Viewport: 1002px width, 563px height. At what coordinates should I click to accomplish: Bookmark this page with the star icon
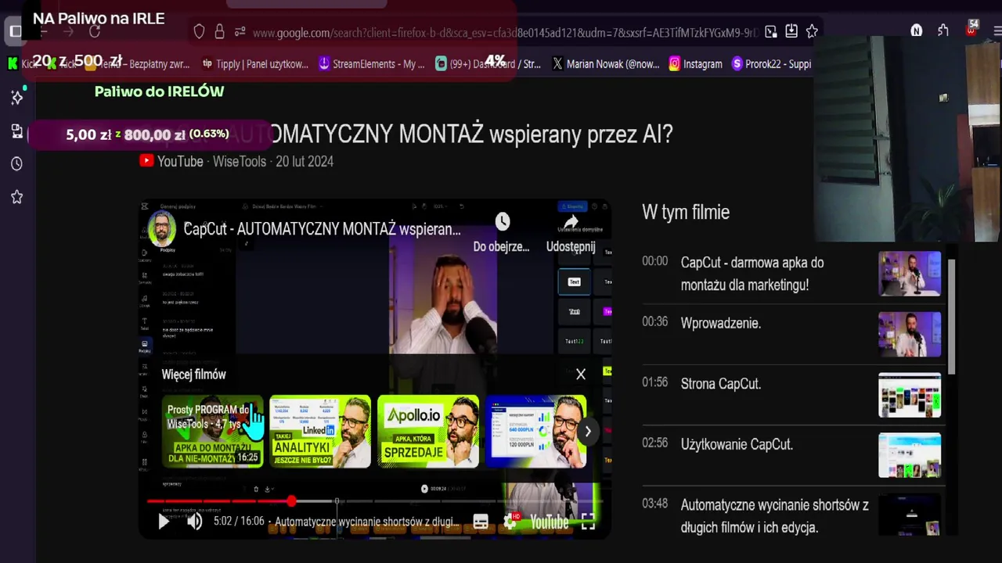tap(812, 31)
